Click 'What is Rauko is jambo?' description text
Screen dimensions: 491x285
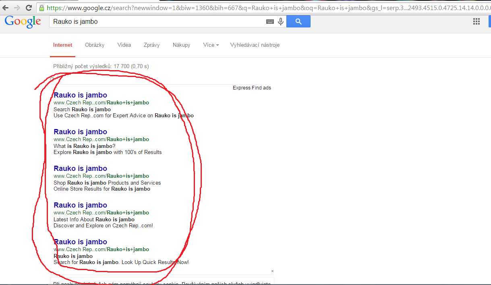tap(85, 146)
